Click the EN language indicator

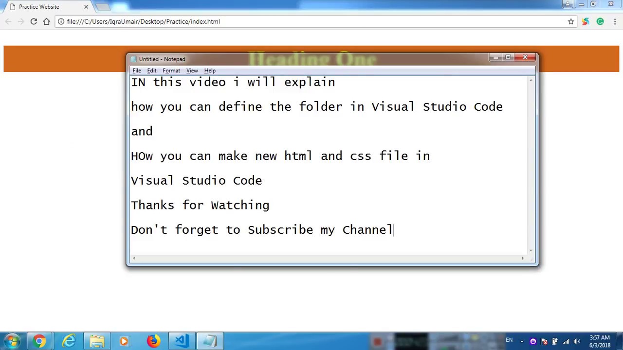point(509,340)
